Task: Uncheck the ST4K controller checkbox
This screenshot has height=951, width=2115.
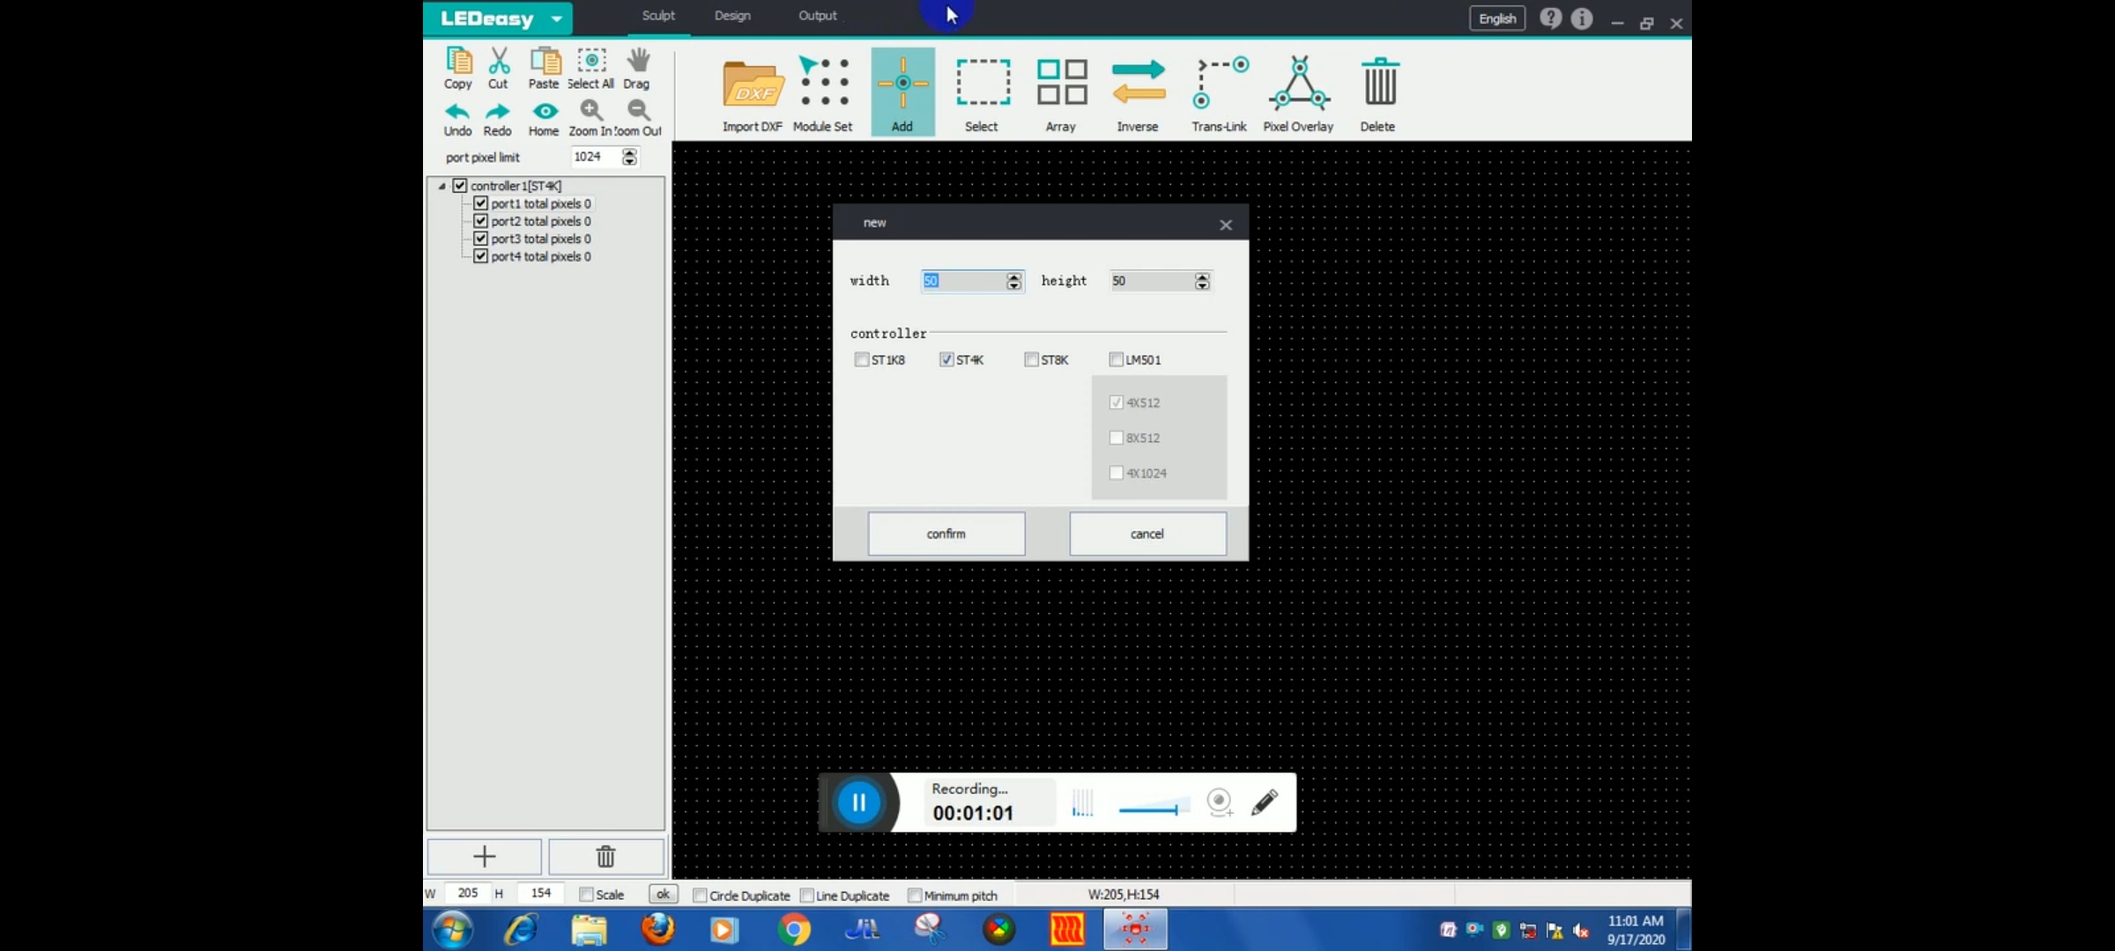Action: tap(946, 359)
